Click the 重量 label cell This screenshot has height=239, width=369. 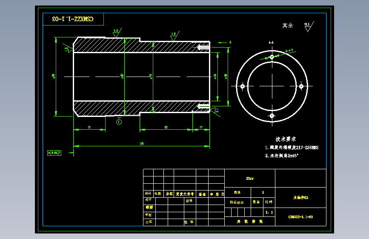[x=256, y=202]
